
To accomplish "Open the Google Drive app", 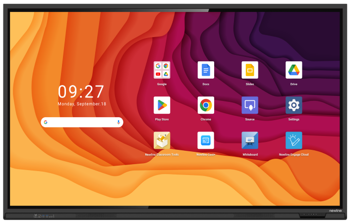I will 294,70.
